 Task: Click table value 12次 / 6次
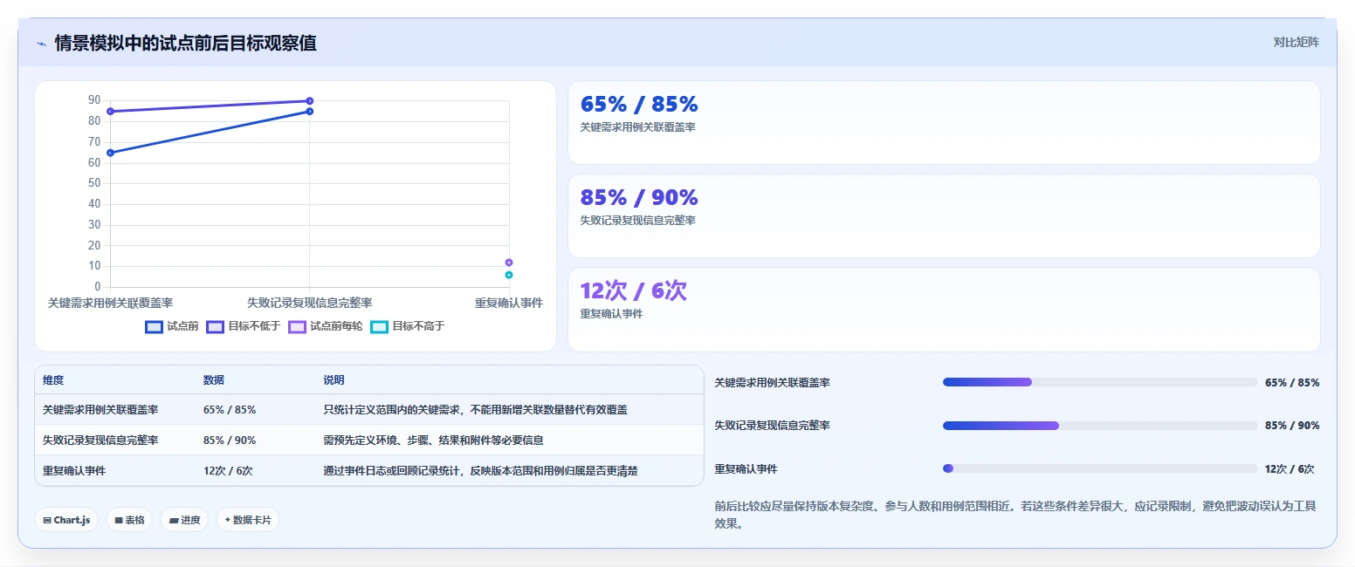228,470
